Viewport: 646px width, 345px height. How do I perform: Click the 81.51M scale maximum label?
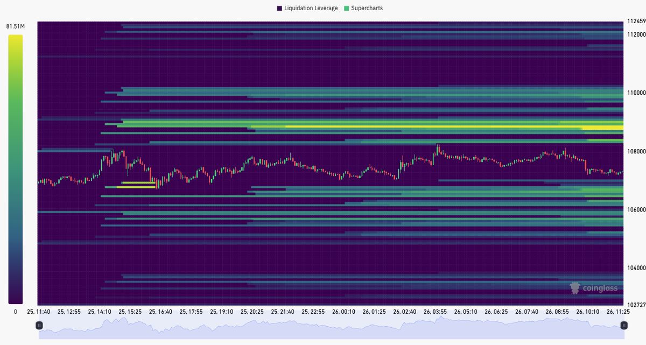point(16,26)
